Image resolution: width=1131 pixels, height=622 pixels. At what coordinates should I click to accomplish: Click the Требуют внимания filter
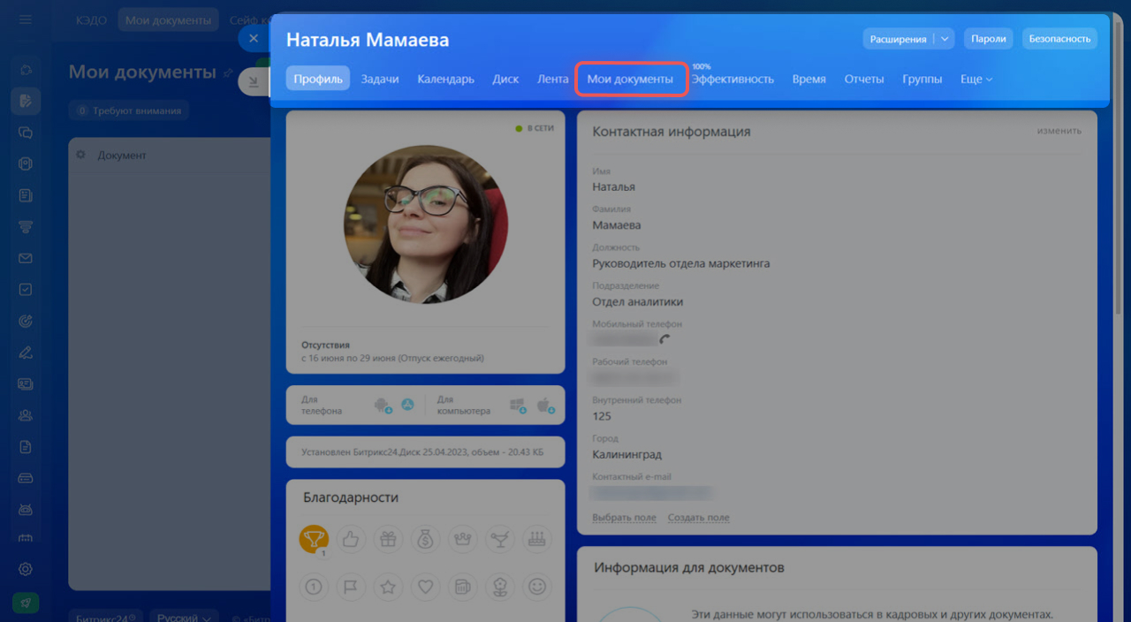pos(129,110)
